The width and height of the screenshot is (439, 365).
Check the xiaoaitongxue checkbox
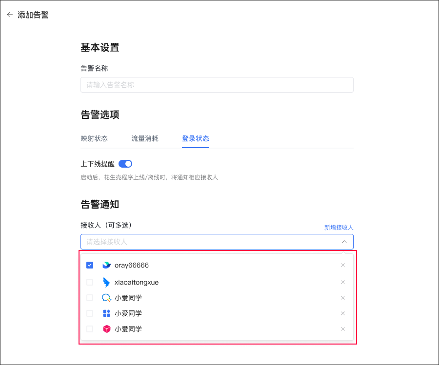click(90, 282)
